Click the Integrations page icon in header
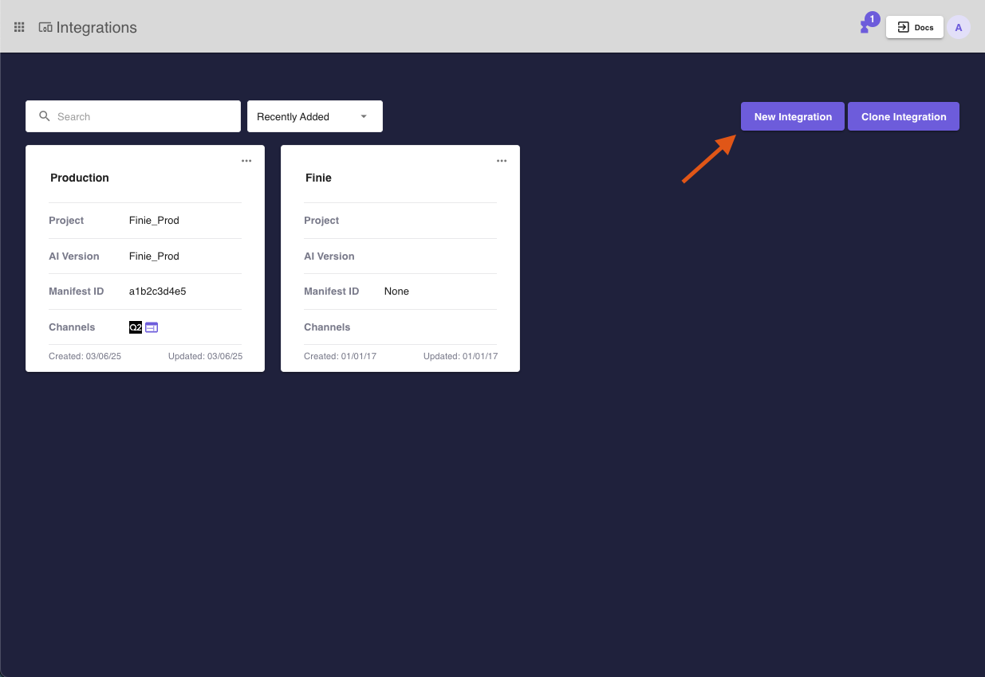Screen dimensions: 985x677 coord(45,27)
